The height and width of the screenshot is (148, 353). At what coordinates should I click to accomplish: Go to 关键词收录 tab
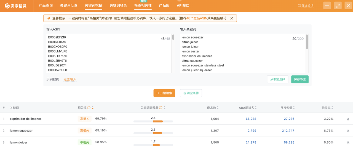click(118, 5)
